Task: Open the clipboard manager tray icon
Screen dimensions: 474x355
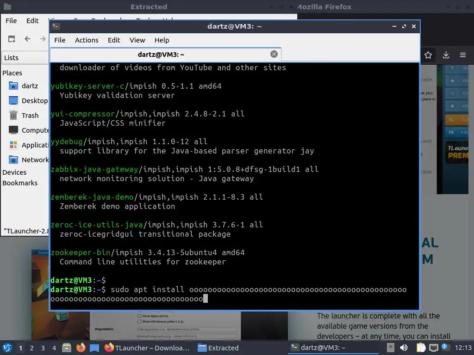Action: tap(421, 348)
